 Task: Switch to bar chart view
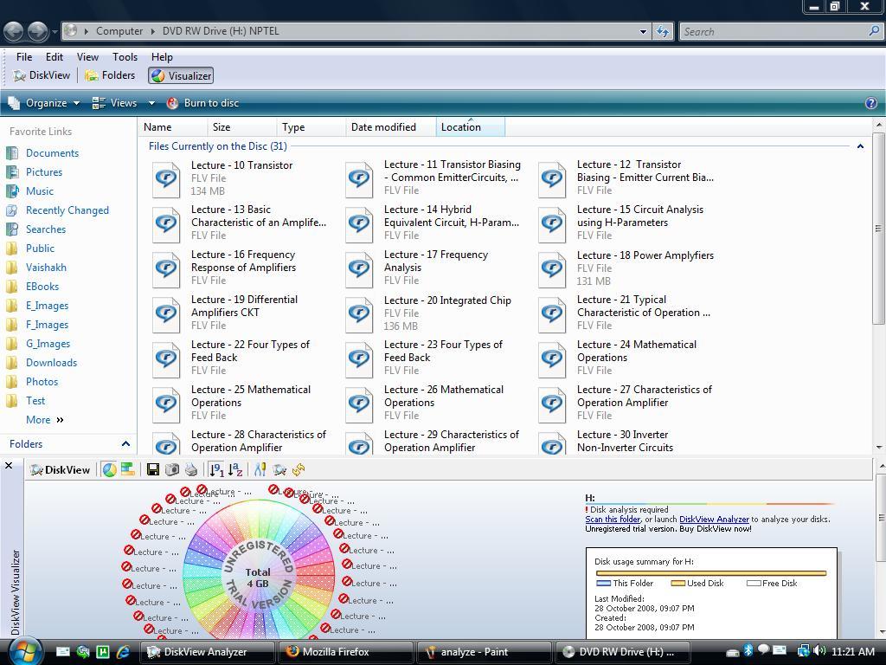coord(128,469)
